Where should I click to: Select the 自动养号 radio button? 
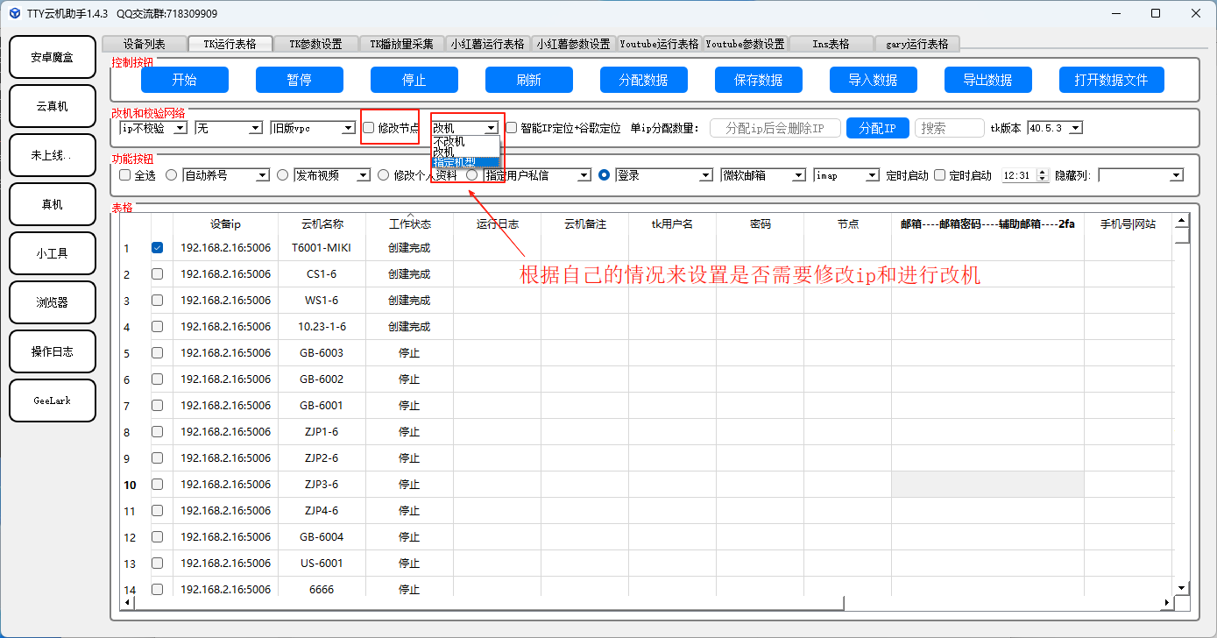(x=171, y=175)
